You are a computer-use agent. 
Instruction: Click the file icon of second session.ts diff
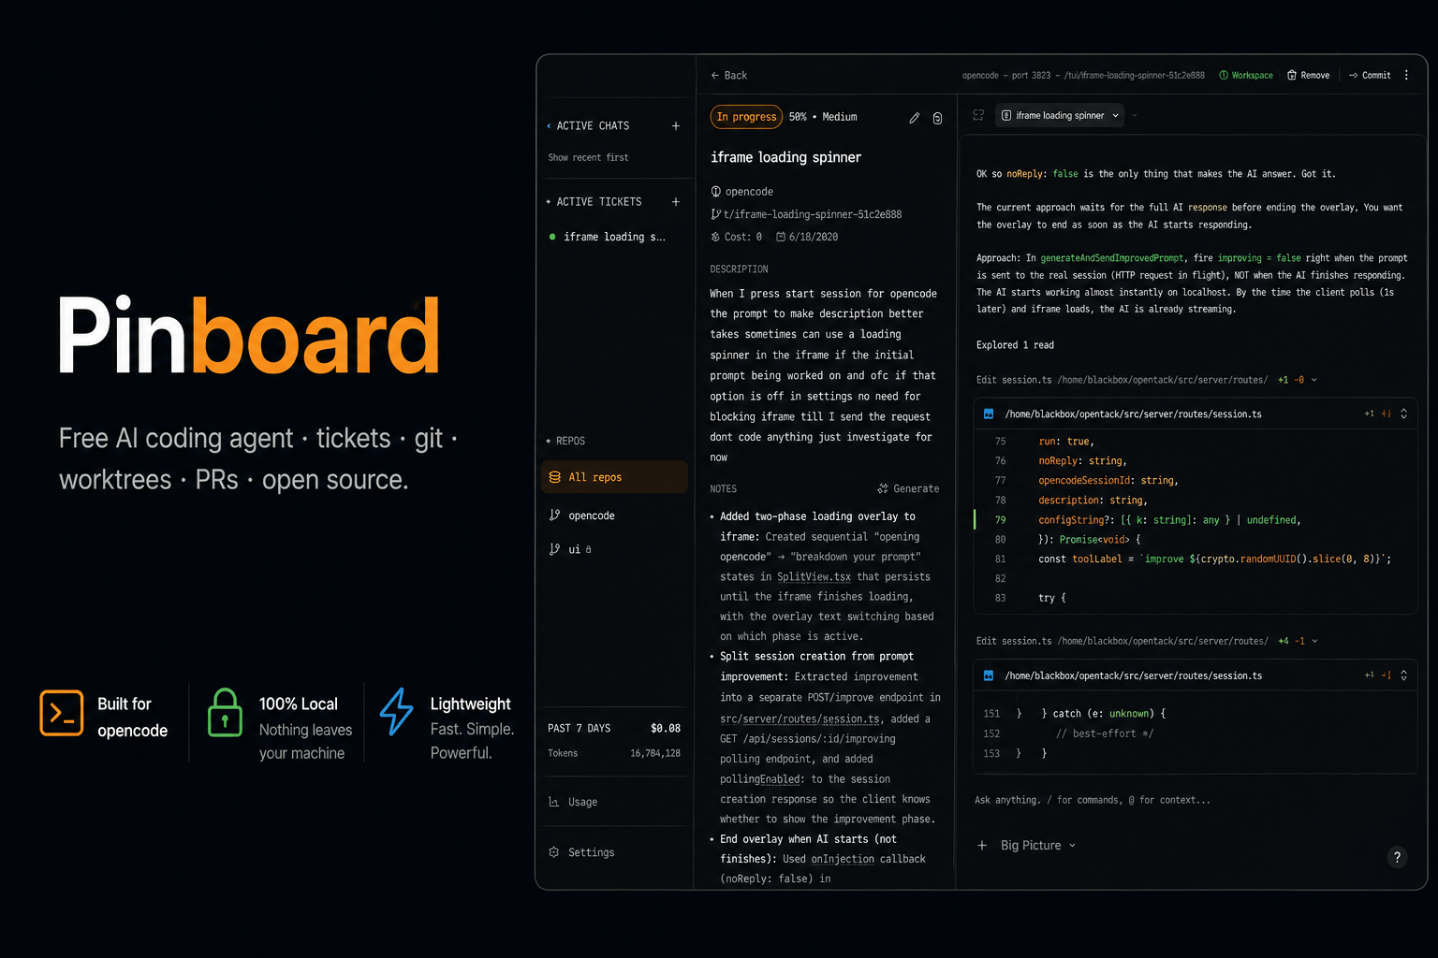(x=989, y=675)
